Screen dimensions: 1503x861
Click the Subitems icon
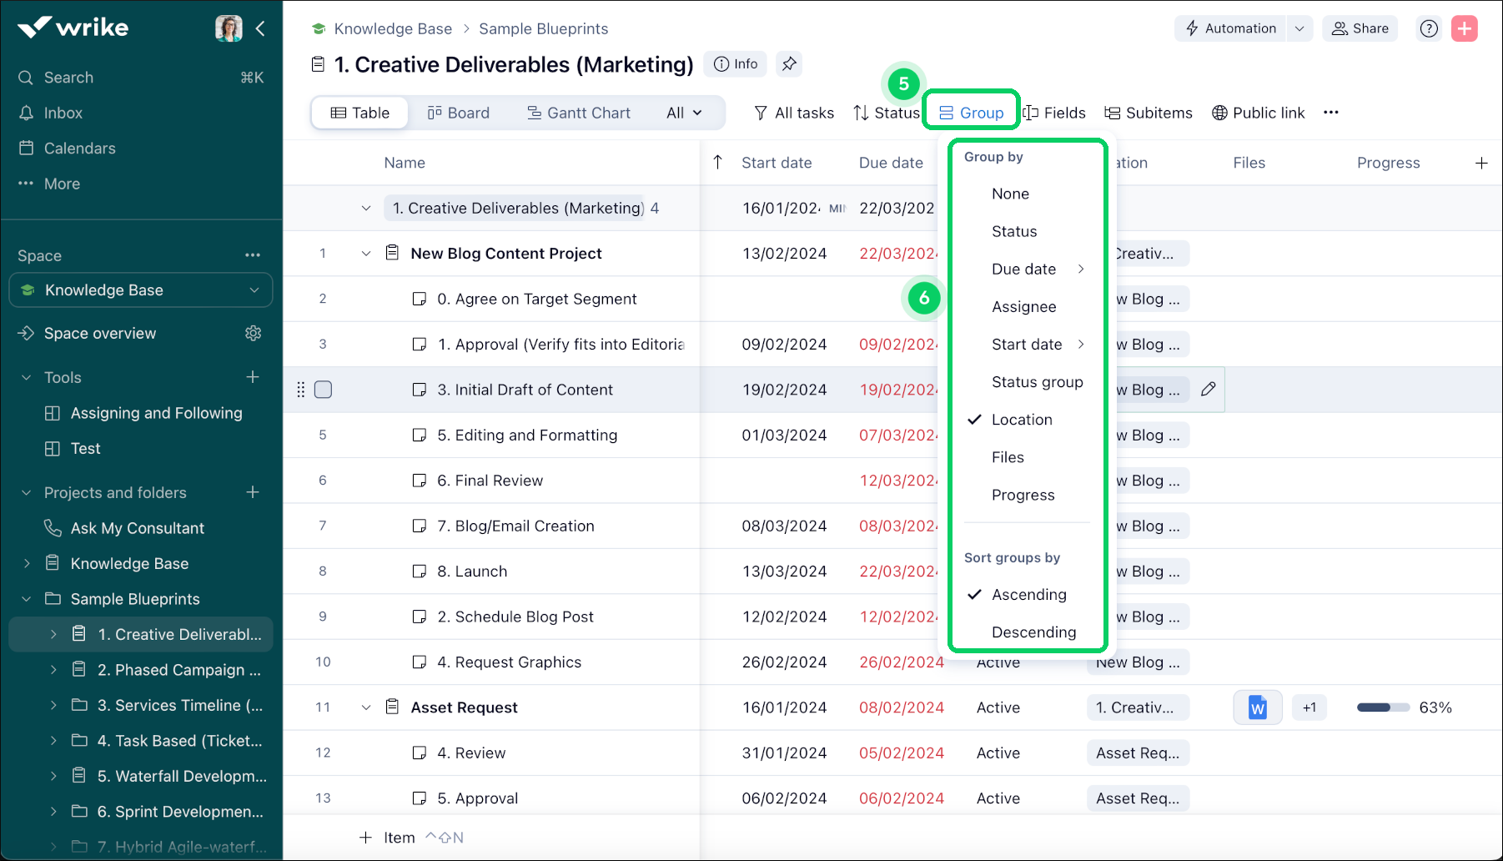point(1113,113)
